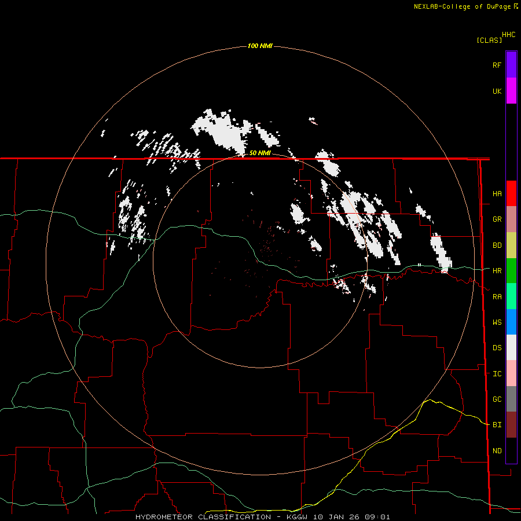Select the GR legend color block
The height and width of the screenshot is (521, 521).
pos(511,219)
